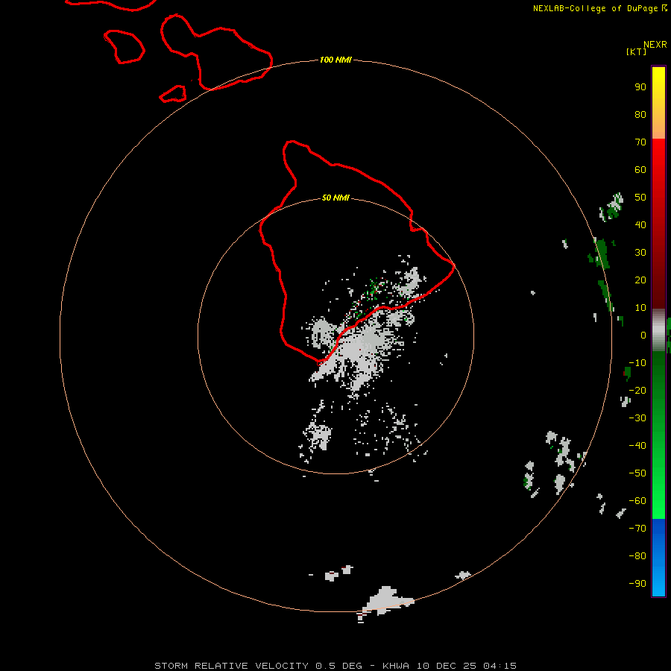Click the NEXLAB-College of DuPage credit text
671x671 pixels.
(x=597, y=8)
